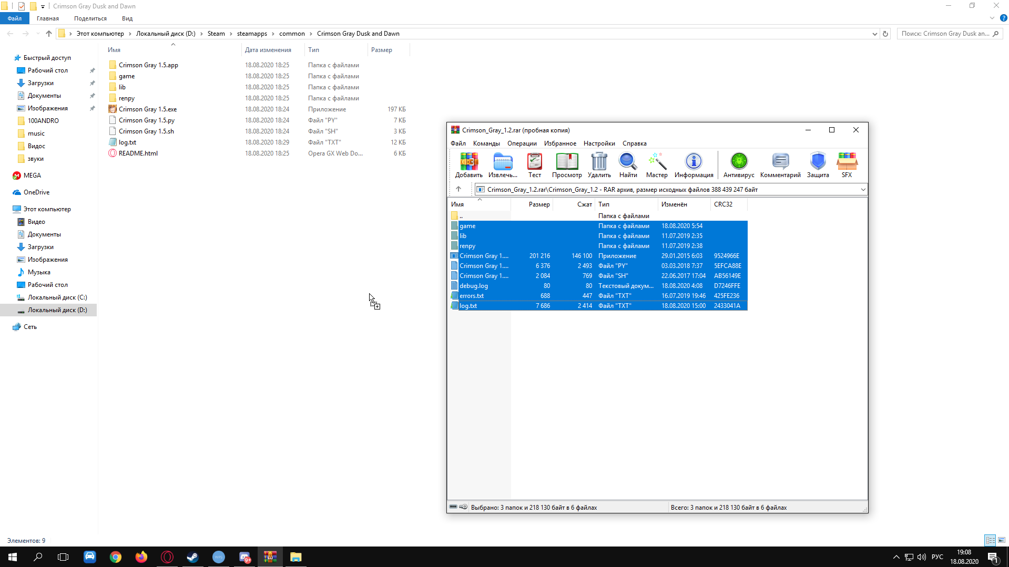
Task: Click the Delete (Удалить) trash icon
Action: [x=599, y=165]
